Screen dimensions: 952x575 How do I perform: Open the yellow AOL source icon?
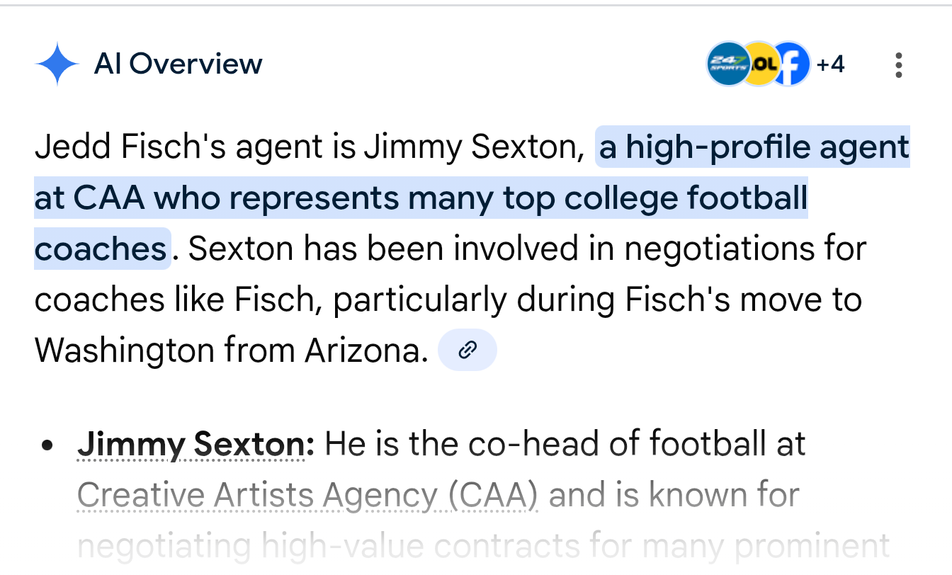pyautogui.click(x=759, y=64)
